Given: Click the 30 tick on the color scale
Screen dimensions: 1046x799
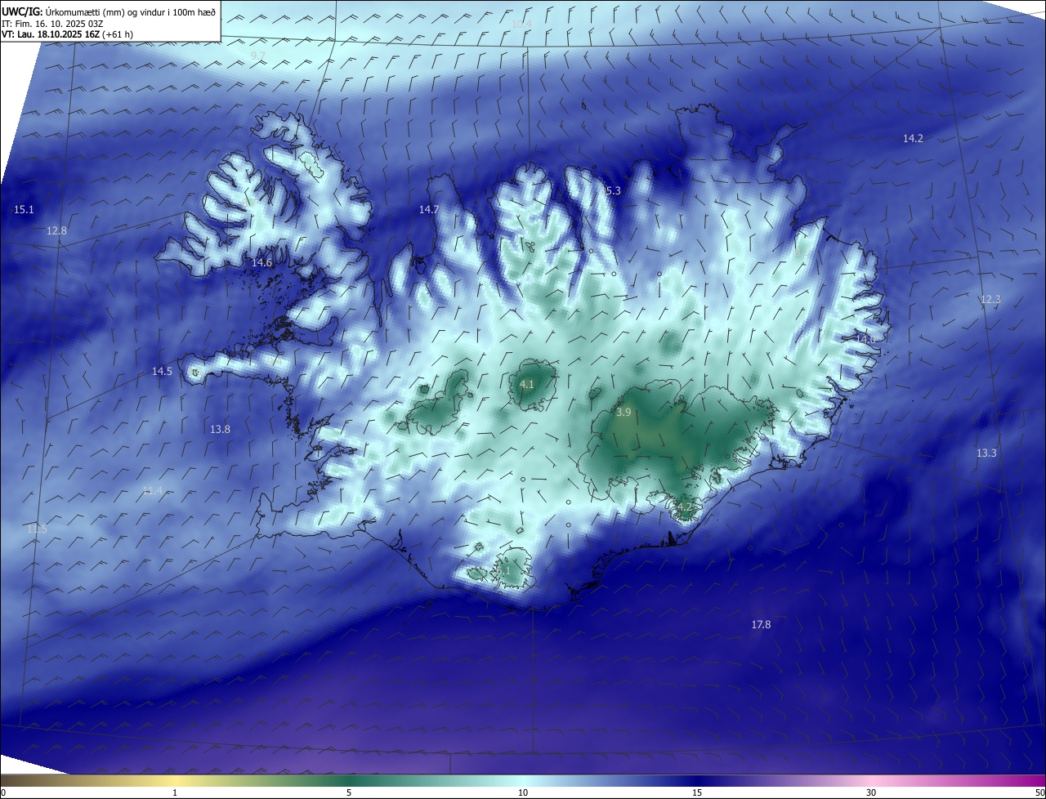Looking at the screenshot, I should point(871,792).
